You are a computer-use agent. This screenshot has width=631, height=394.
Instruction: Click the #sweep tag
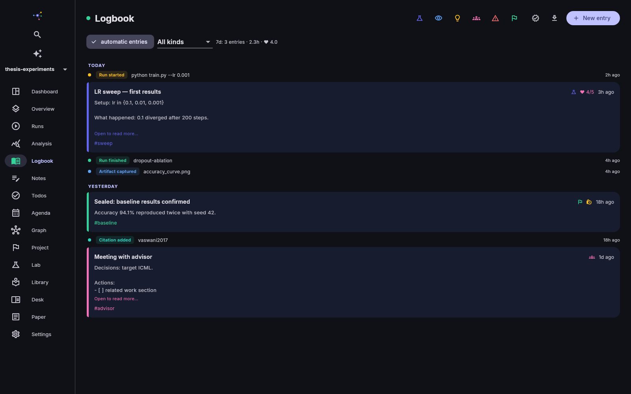click(103, 143)
